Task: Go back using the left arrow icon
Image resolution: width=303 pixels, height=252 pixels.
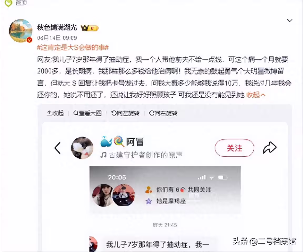Action: (58, 148)
